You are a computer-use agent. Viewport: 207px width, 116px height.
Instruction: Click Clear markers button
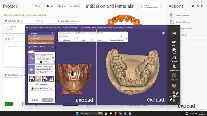tap(41, 85)
